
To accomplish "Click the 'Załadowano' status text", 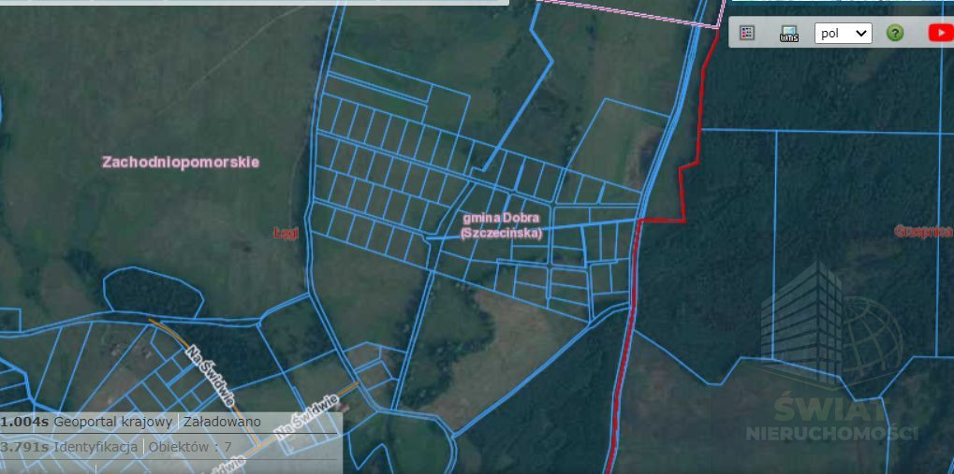I will pyautogui.click(x=222, y=422).
